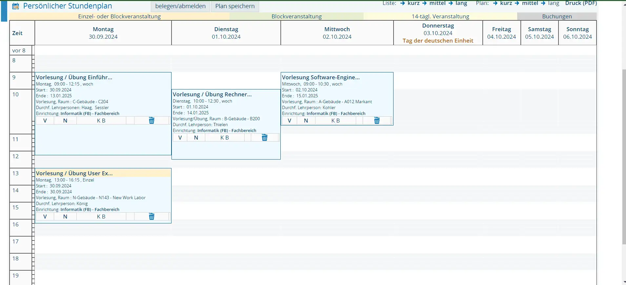Click K B cell in Software-Engine... course

[x=335, y=121]
